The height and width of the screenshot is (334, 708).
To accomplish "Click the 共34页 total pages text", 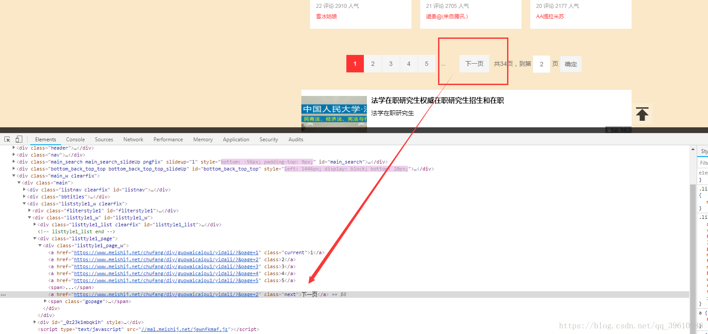I will tap(504, 64).
